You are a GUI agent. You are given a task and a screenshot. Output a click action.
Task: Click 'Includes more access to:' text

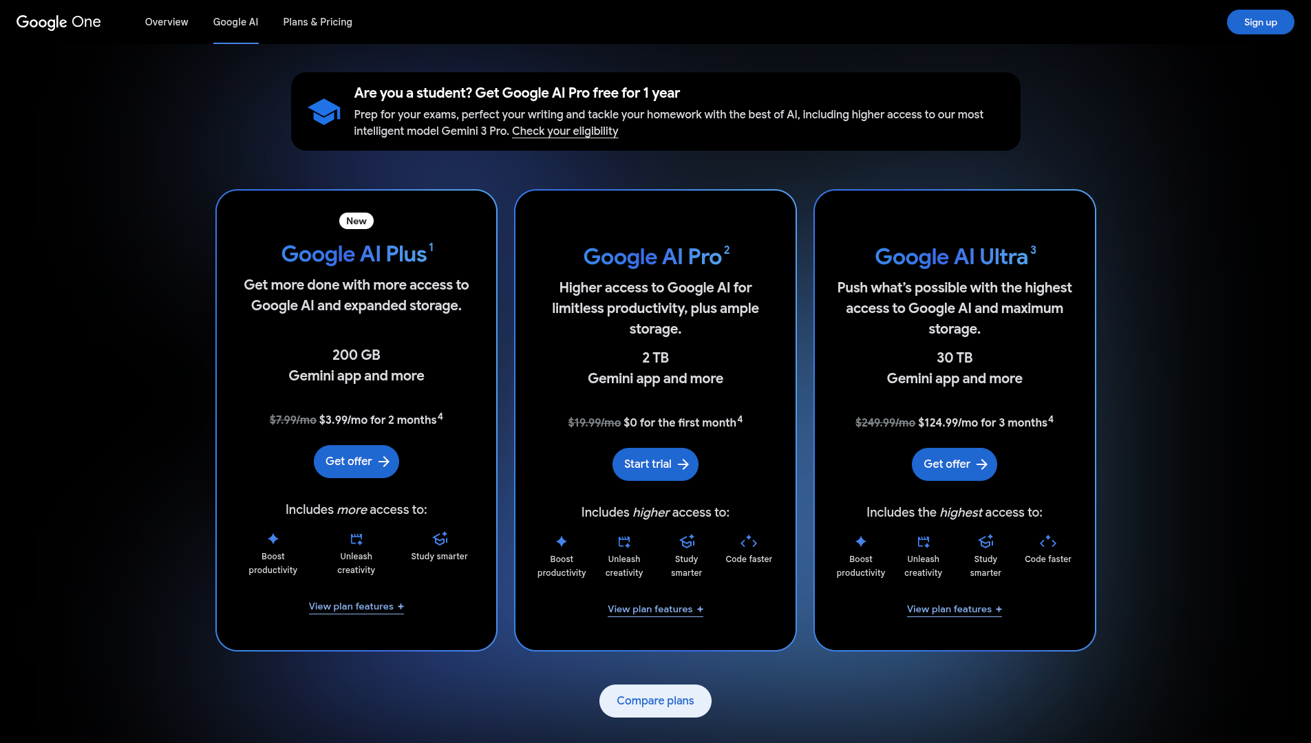356,510
